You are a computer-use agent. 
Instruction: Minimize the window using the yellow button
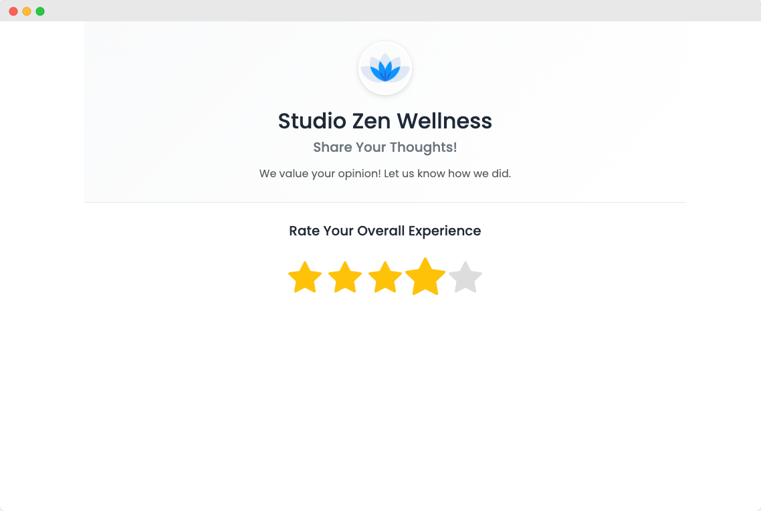click(x=27, y=11)
